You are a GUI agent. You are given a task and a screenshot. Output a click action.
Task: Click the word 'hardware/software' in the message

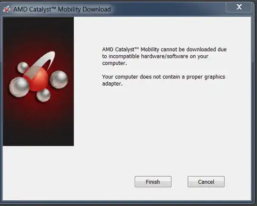(x=165, y=56)
